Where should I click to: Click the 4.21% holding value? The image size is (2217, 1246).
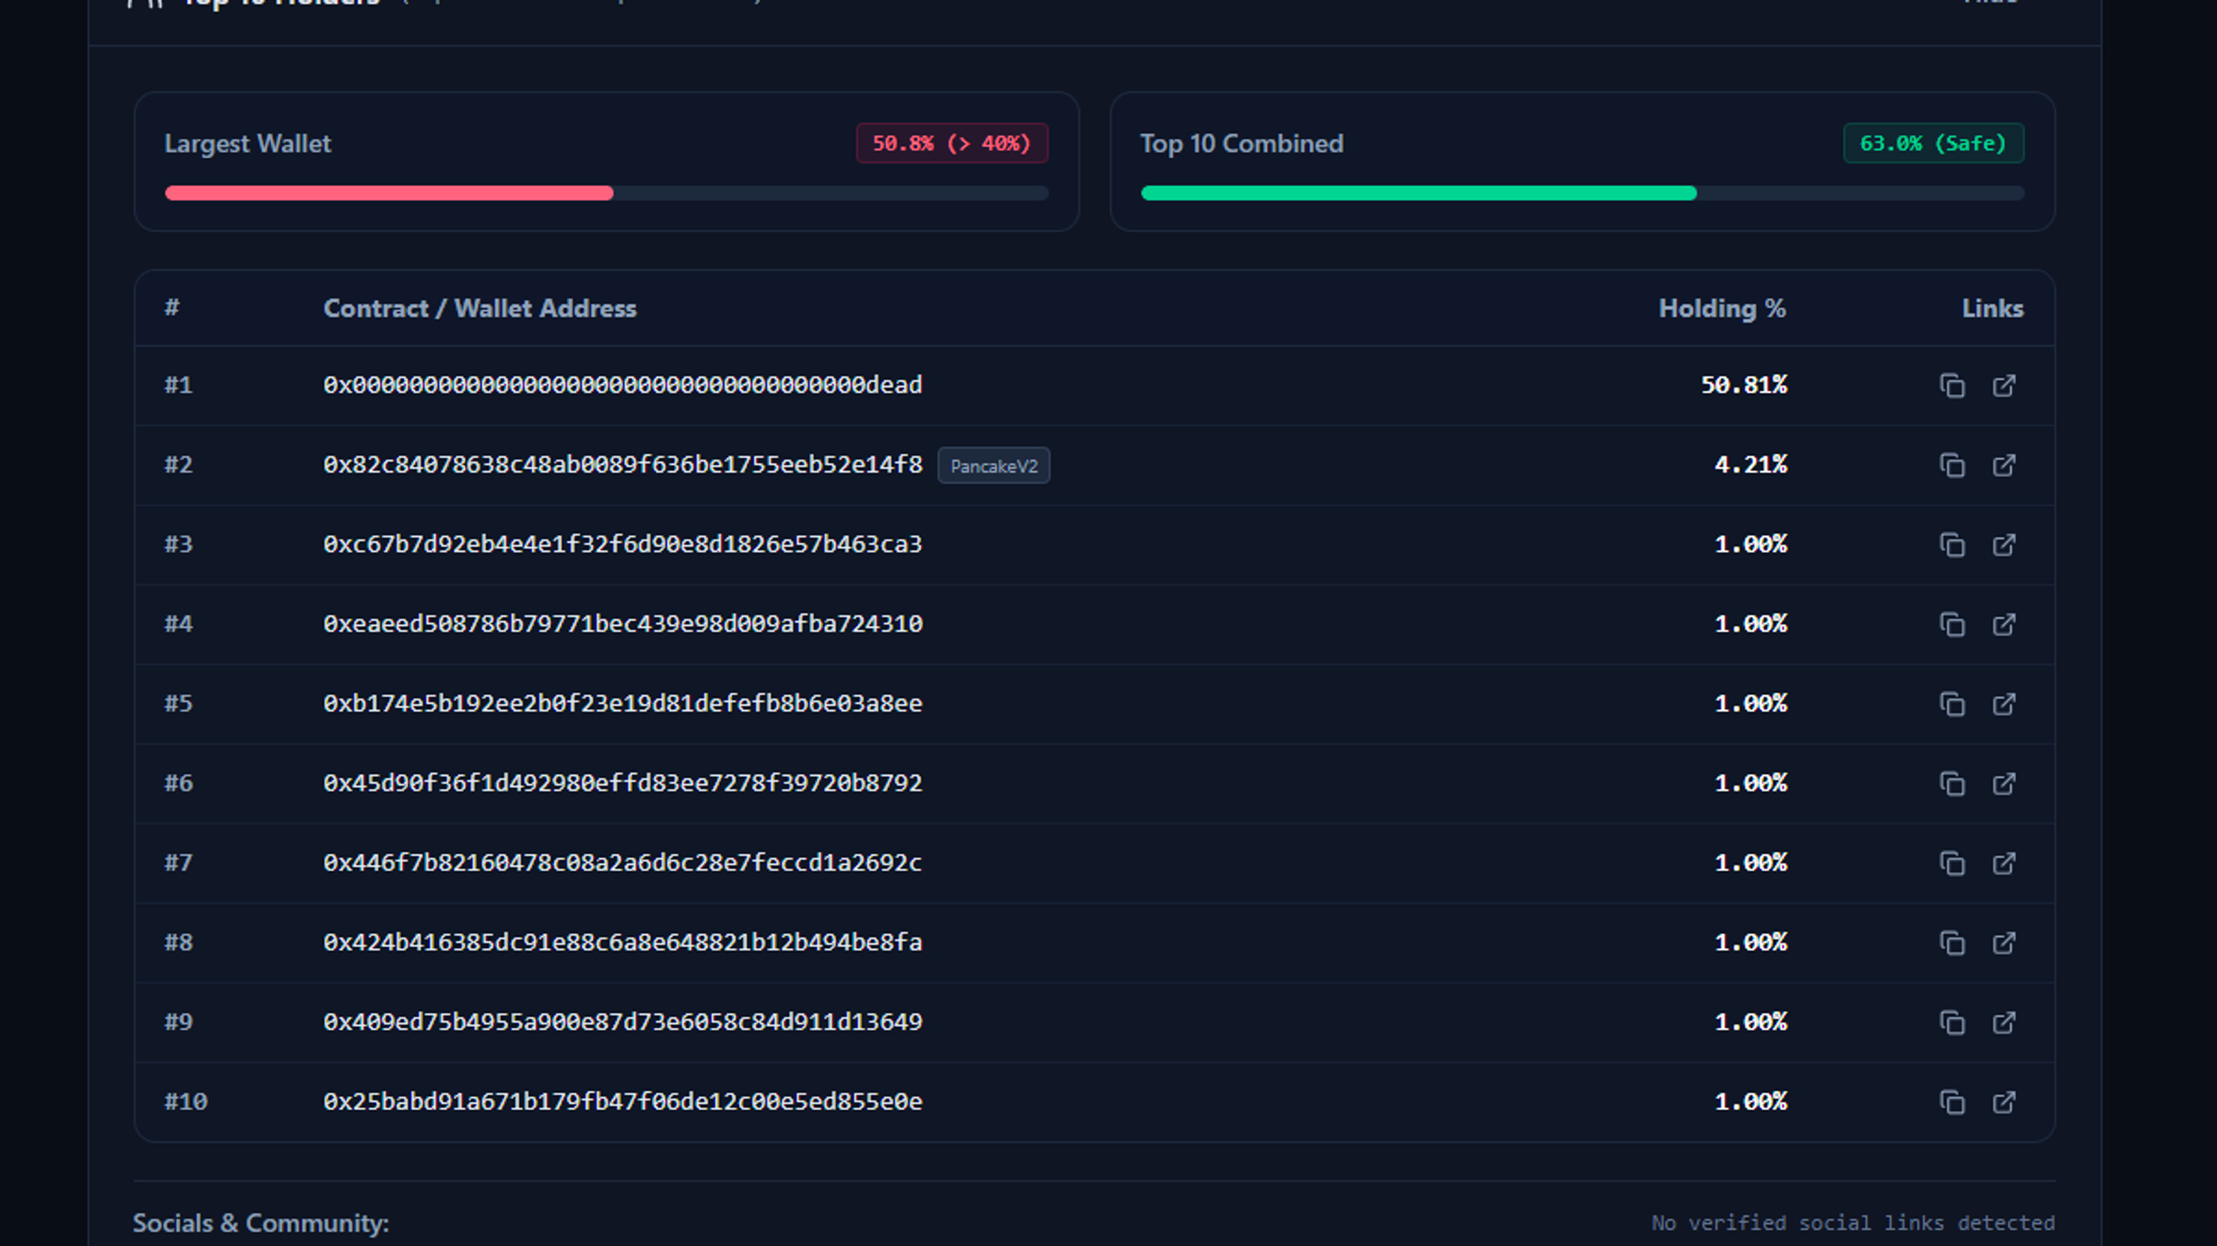coord(1750,465)
